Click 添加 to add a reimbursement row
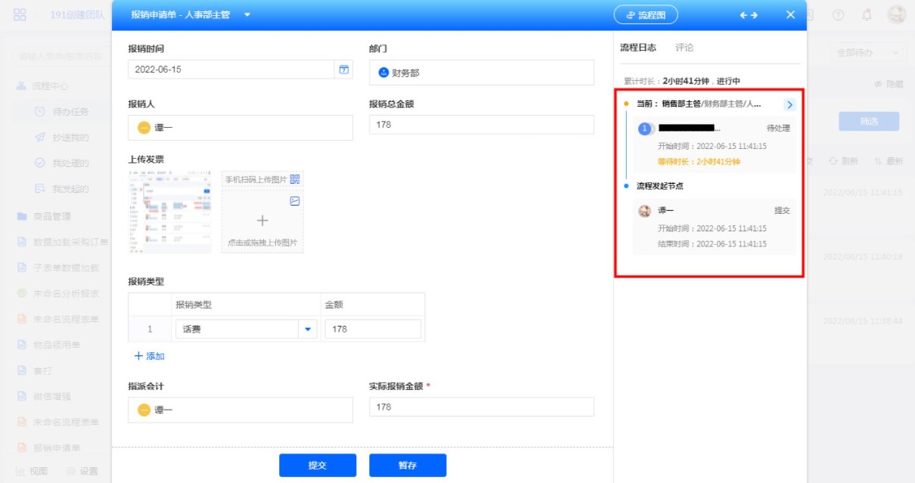The width and height of the screenshot is (915, 483). [x=149, y=356]
